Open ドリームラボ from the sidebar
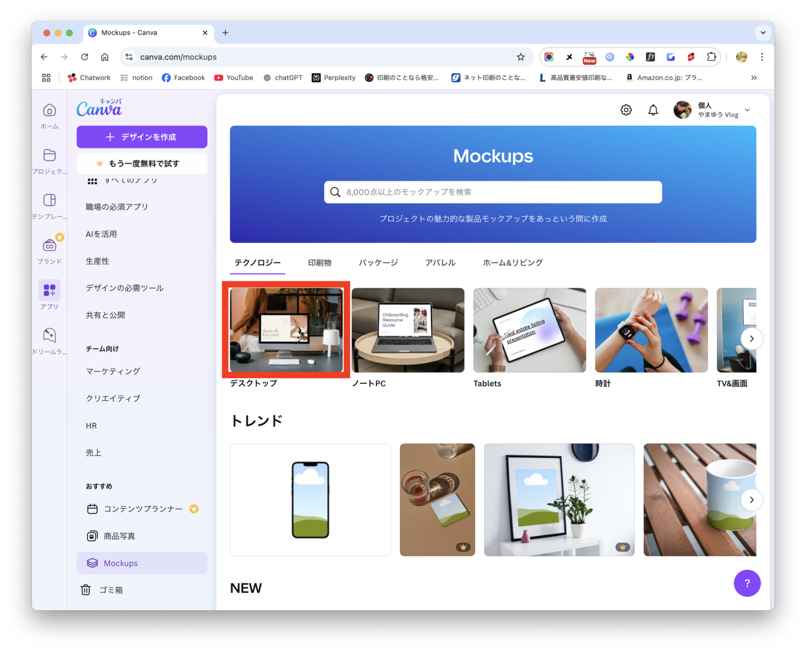Image resolution: width=806 pixels, height=652 pixels. (49, 336)
